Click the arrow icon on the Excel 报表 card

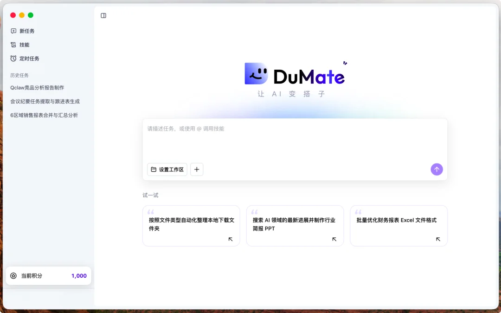coord(437,239)
